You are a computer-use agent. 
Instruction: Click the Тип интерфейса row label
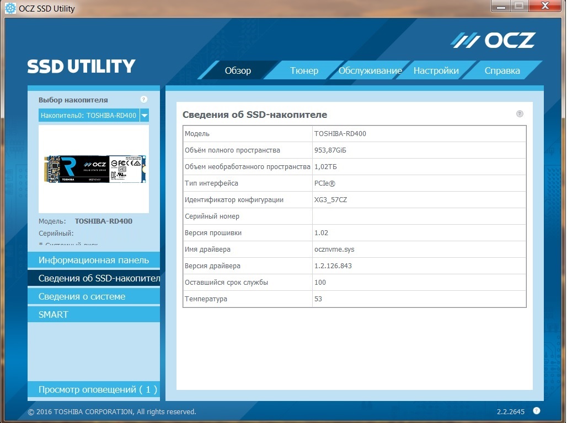pos(212,183)
